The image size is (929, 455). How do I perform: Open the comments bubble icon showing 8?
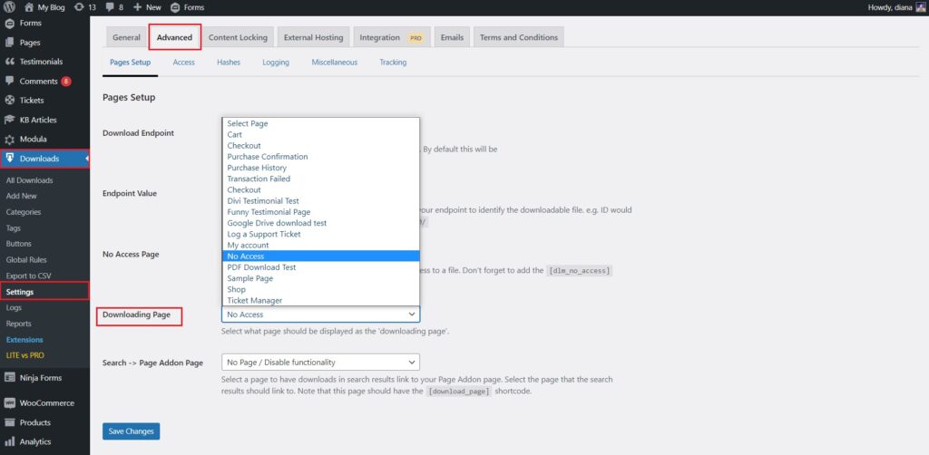pyautogui.click(x=109, y=7)
